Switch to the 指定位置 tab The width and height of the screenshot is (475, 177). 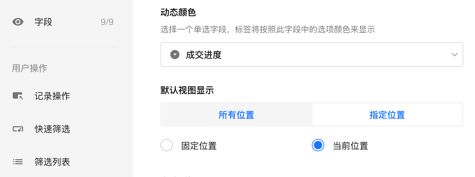(387, 115)
